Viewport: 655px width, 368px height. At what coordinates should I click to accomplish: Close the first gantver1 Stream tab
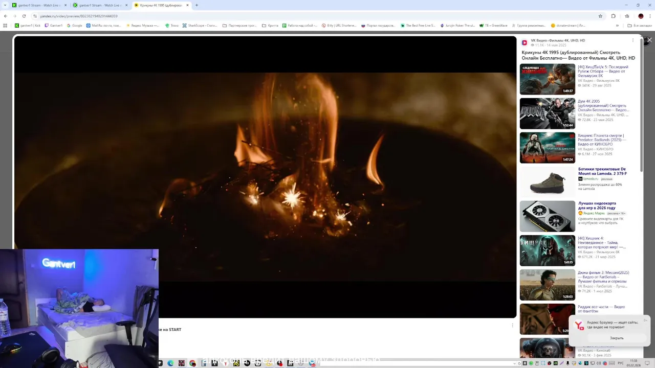[65, 5]
